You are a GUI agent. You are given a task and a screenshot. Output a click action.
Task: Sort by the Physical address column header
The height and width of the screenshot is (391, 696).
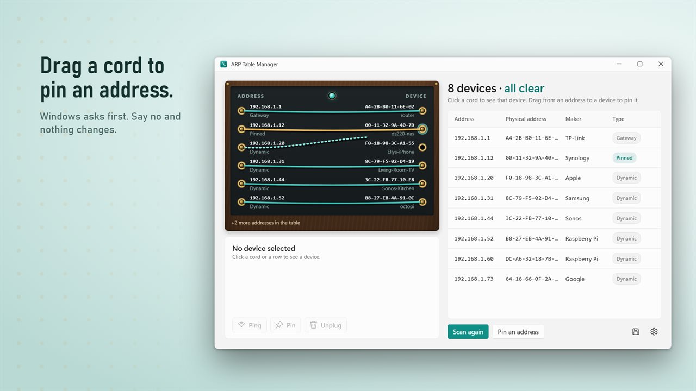pos(526,119)
